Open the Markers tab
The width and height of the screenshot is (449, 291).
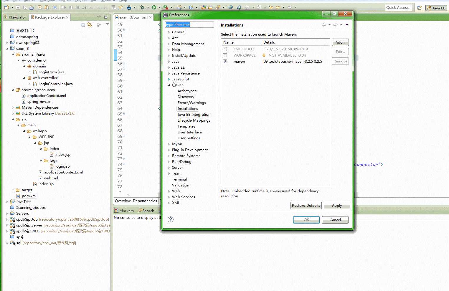[124, 211]
